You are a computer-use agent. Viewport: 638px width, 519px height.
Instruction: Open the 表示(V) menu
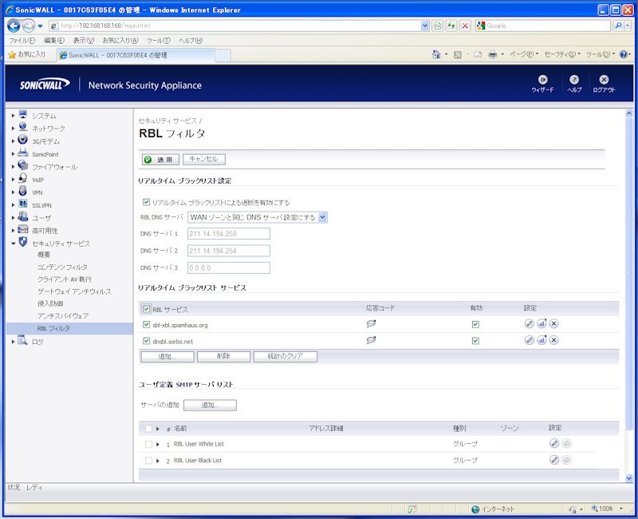click(x=84, y=41)
